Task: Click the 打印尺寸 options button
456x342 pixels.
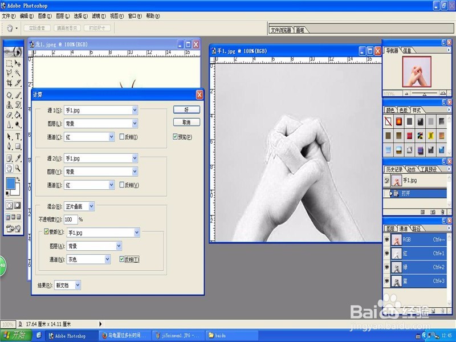Action: point(97,28)
